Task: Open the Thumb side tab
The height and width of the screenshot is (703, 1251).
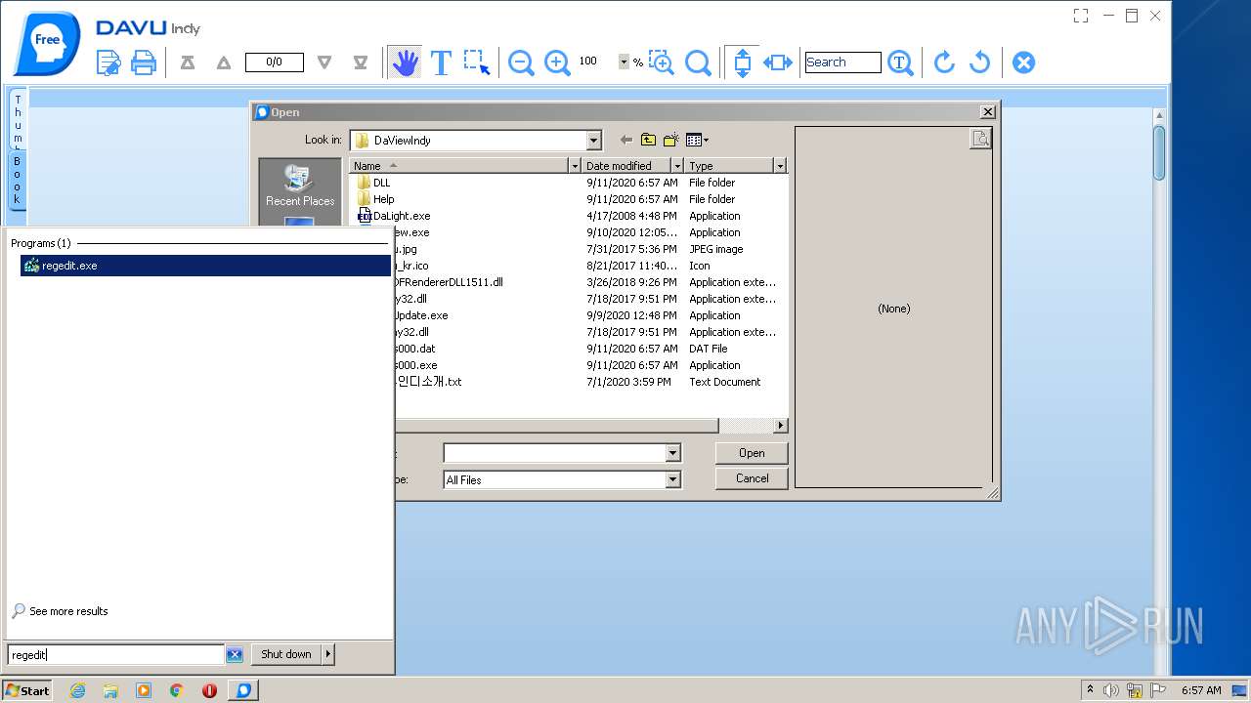Action: click(18, 119)
